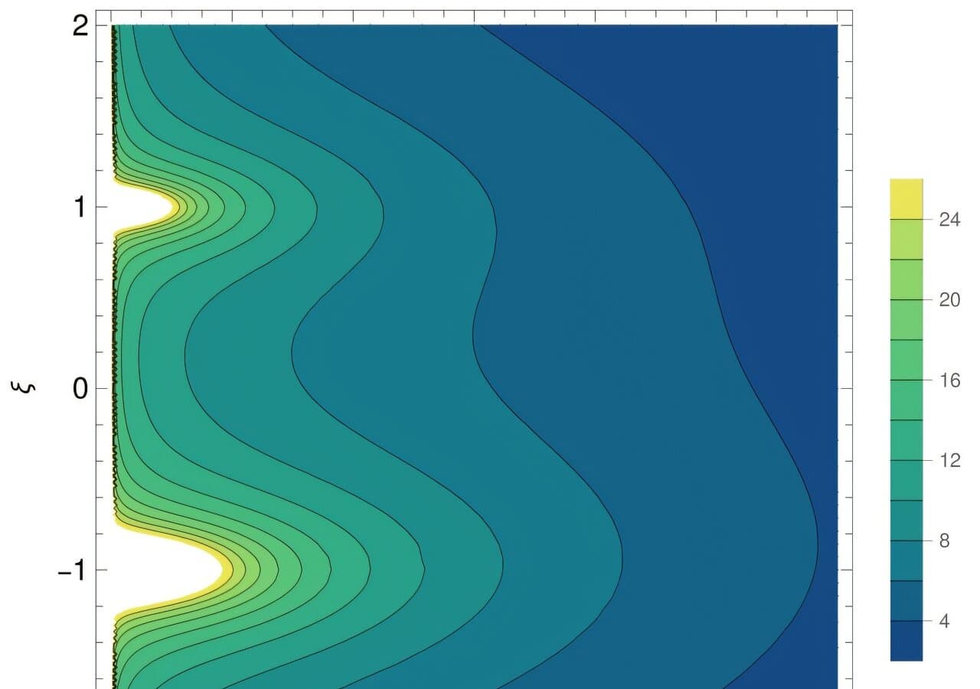
Task: Click the y-axis tick label "0"
Action: (x=80, y=389)
